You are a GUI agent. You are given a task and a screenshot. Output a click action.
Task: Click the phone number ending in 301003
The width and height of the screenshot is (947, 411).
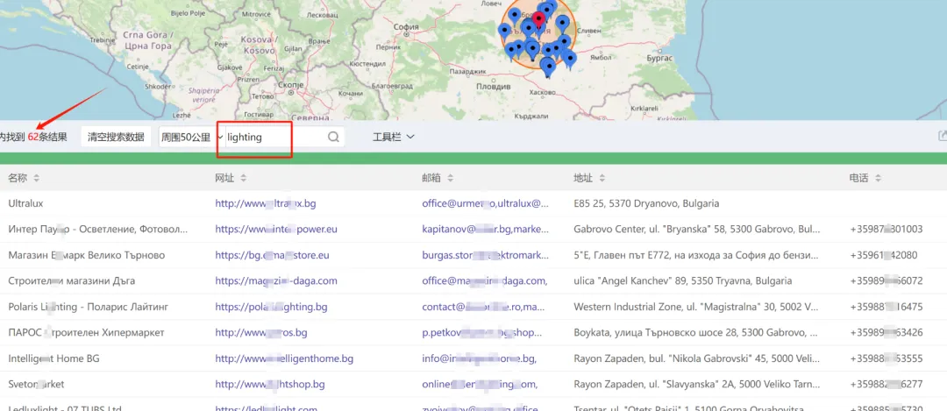886,230
